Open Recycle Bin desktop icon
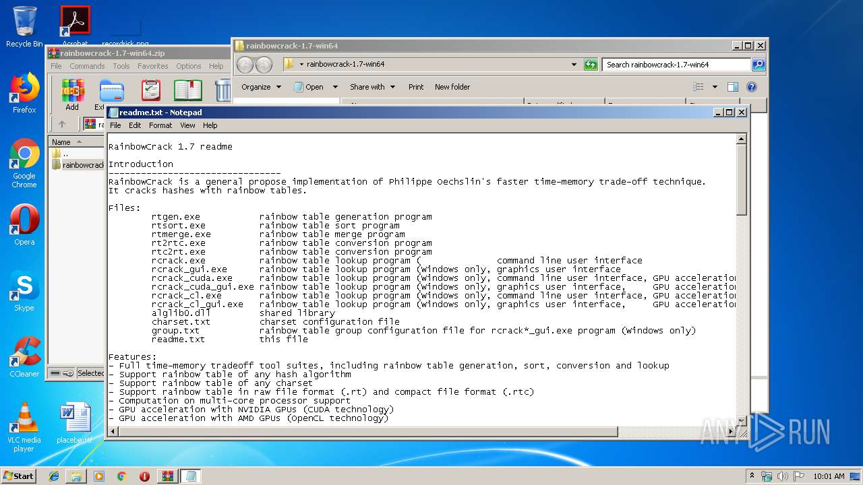The image size is (863, 485). (x=24, y=27)
